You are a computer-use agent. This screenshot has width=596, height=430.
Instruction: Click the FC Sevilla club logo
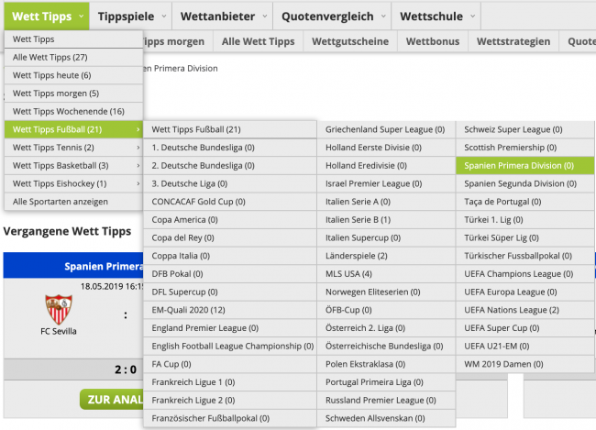point(59,308)
